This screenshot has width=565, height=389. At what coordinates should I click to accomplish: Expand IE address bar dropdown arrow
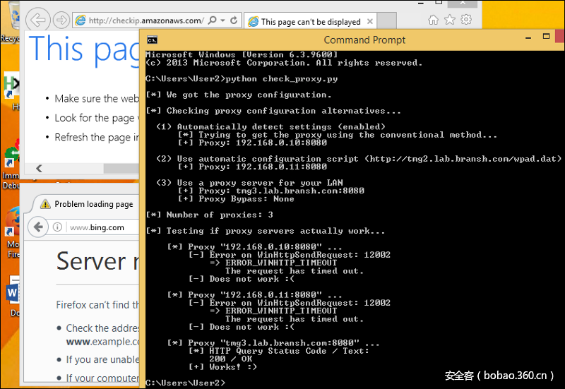coord(222,21)
